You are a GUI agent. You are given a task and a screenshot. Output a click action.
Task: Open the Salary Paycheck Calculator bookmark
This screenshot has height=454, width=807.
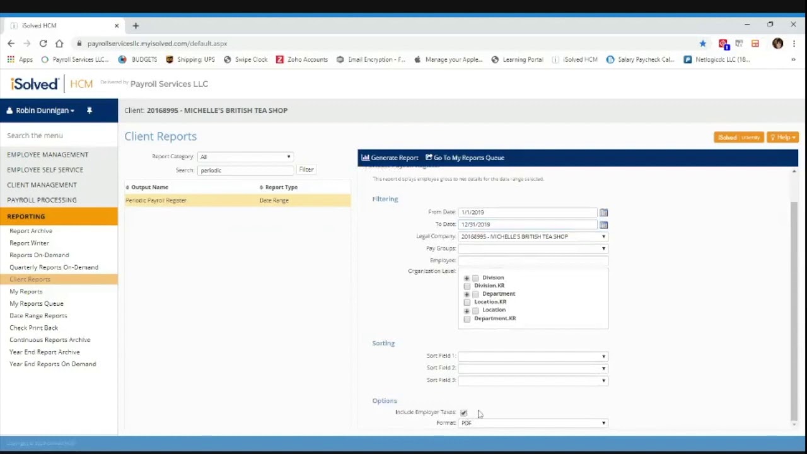tap(641, 60)
